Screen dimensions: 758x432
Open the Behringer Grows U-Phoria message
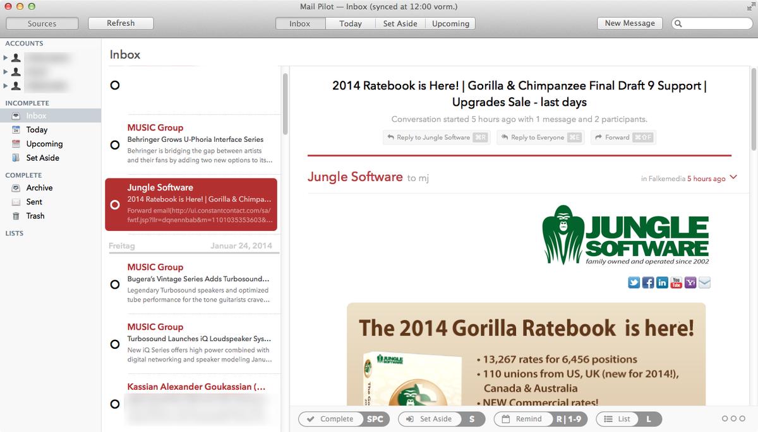(192, 144)
